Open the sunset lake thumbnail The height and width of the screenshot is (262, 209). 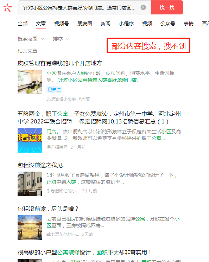pyautogui.click(x=30, y=228)
